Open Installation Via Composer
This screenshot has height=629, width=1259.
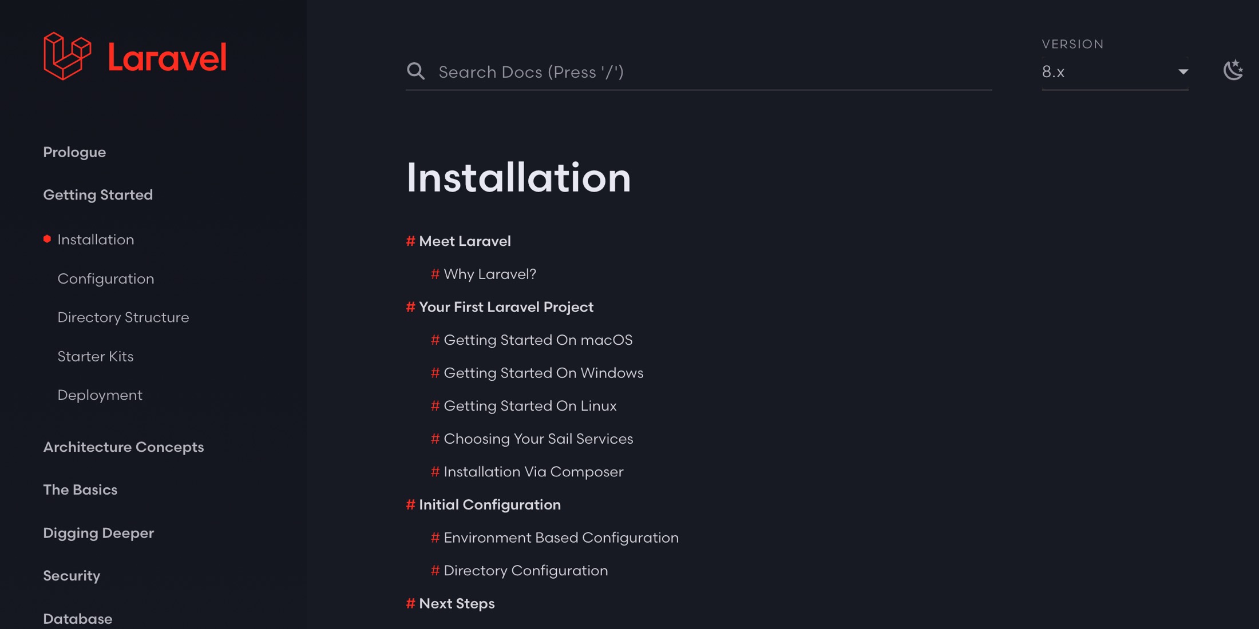click(534, 472)
